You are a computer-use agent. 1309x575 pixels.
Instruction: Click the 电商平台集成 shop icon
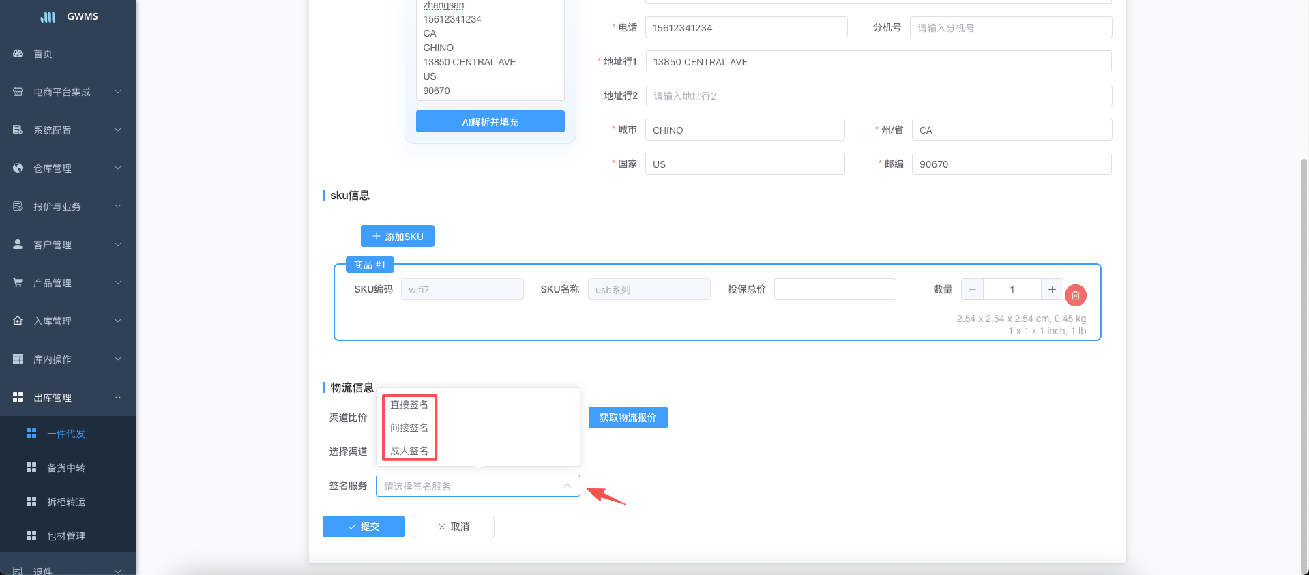[x=18, y=91]
